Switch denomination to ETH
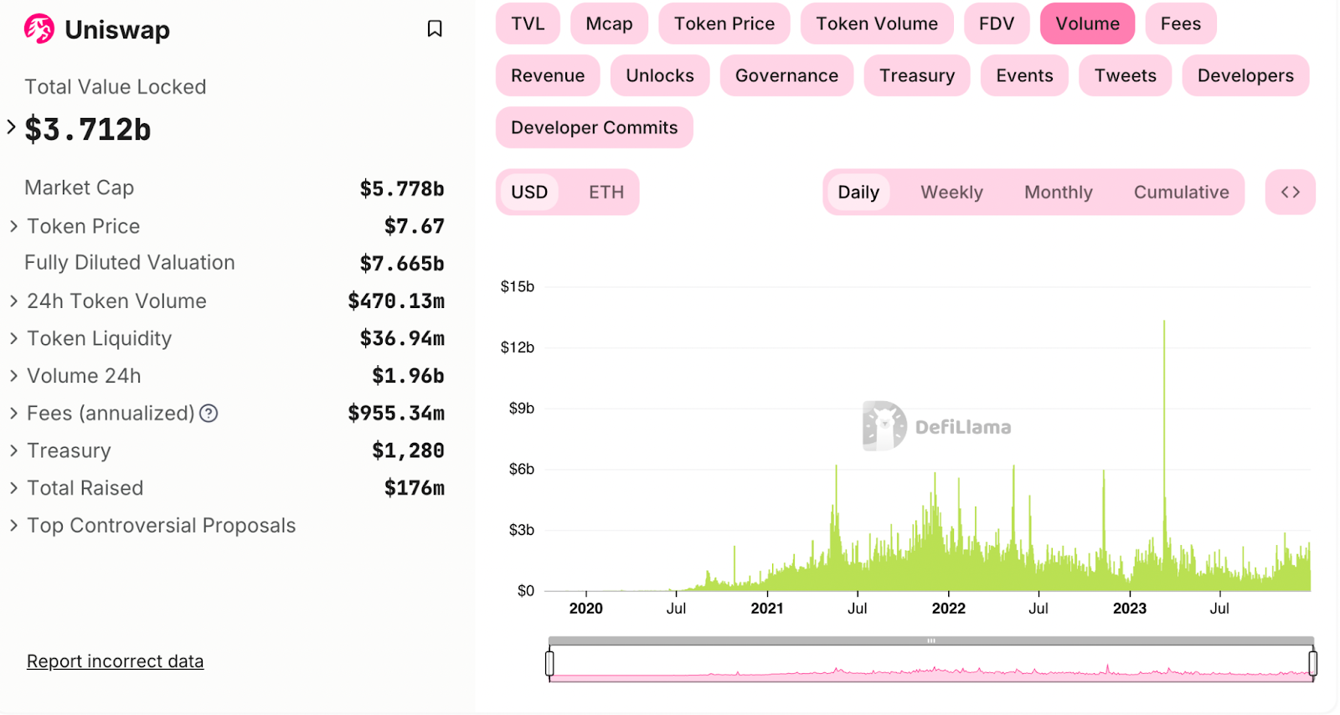The width and height of the screenshot is (1340, 715). click(x=606, y=192)
